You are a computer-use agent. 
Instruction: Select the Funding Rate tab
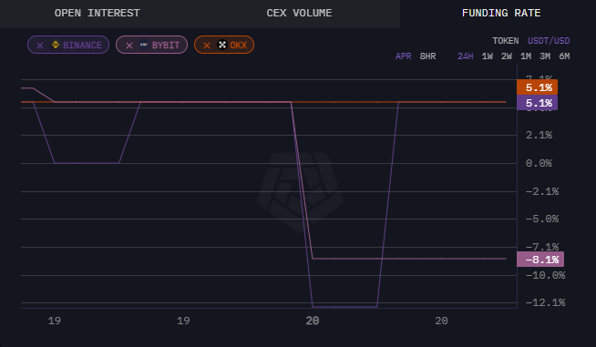point(501,14)
